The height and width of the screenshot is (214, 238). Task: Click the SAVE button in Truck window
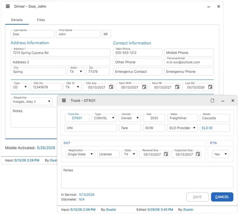pyautogui.click(x=198, y=197)
